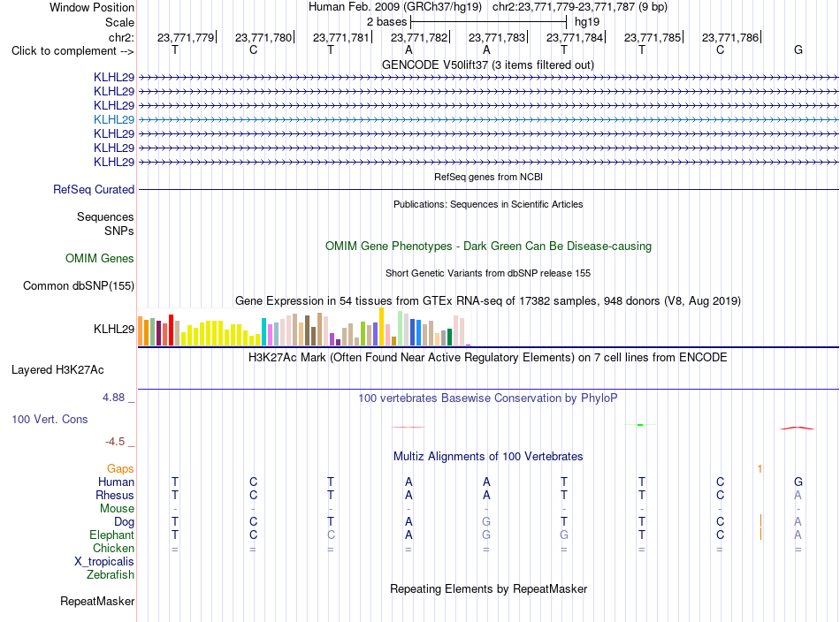The width and height of the screenshot is (840, 622).
Task: Click the 'Zebrafish' alignment row label
Action: pyautogui.click(x=111, y=575)
